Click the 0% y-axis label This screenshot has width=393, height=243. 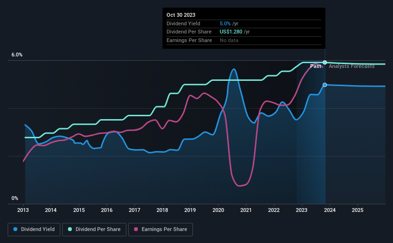pyautogui.click(x=15, y=198)
